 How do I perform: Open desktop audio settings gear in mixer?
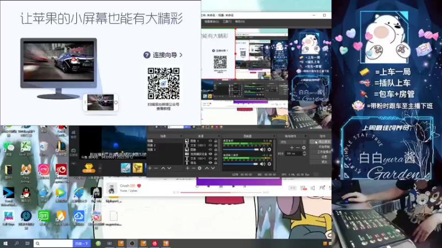(x=269, y=149)
